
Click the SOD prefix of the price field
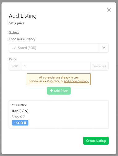[15, 66]
